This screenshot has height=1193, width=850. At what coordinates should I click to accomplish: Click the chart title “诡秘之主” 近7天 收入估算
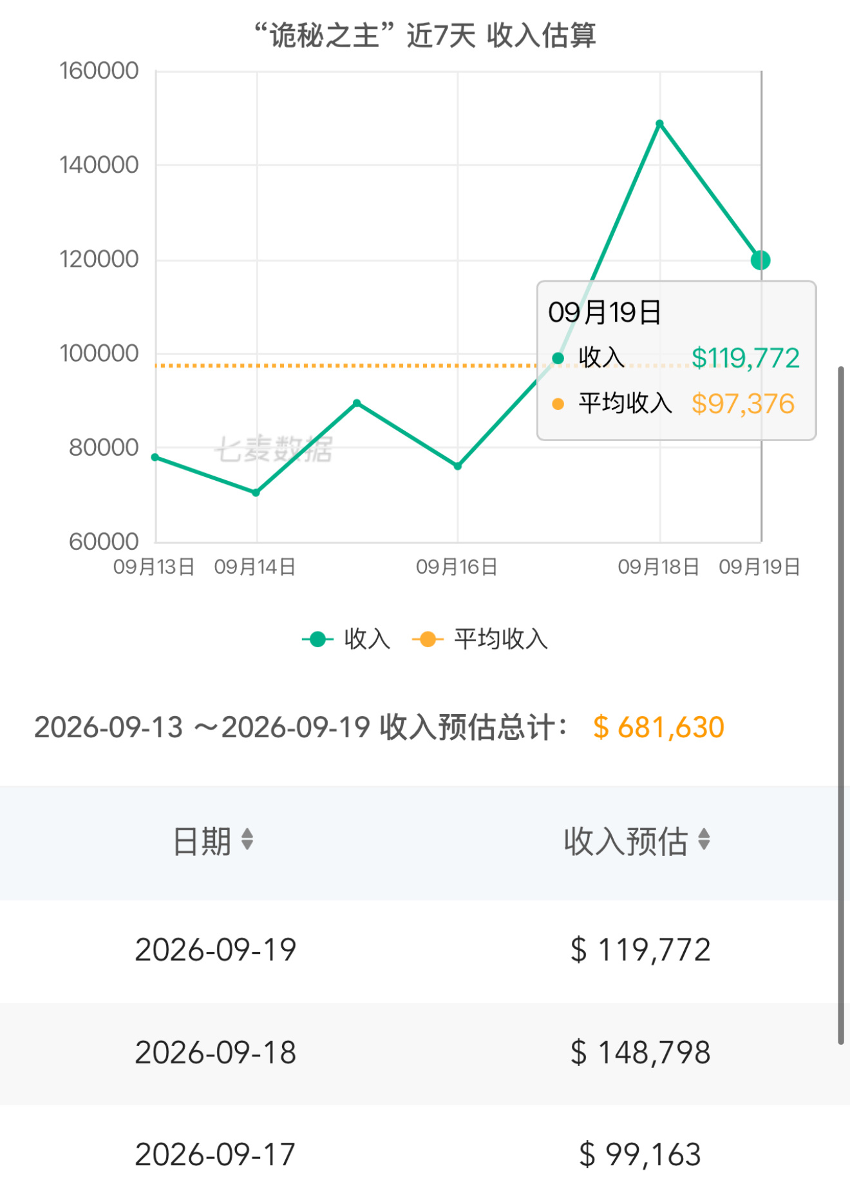click(x=425, y=35)
